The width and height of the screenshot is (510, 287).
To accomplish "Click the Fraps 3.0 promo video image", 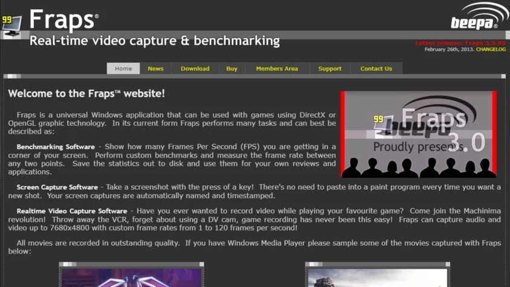I will [419, 134].
